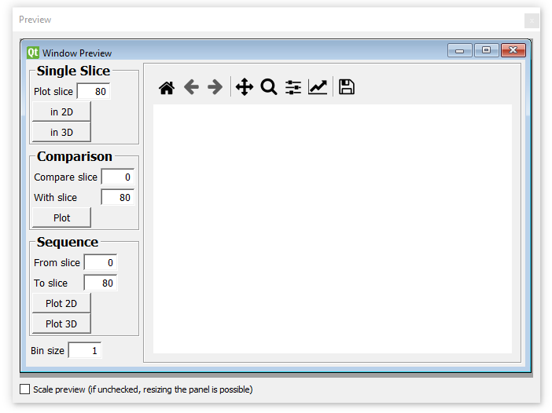The height and width of the screenshot is (413, 552).
Task: Click the Plot 2D sequence button
Action: point(61,303)
